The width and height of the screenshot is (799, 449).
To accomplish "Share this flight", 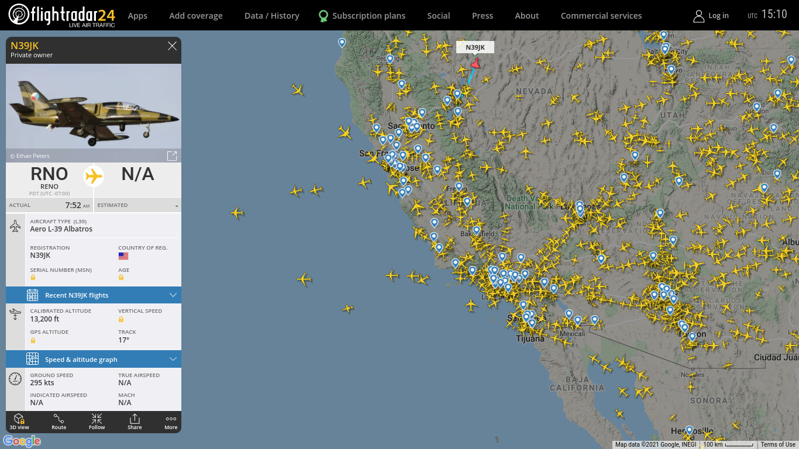I will (135, 421).
